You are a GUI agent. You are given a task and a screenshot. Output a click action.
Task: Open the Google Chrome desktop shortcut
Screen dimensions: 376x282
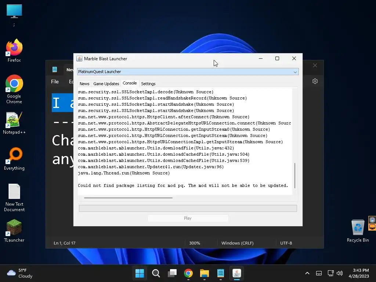(14, 89)
